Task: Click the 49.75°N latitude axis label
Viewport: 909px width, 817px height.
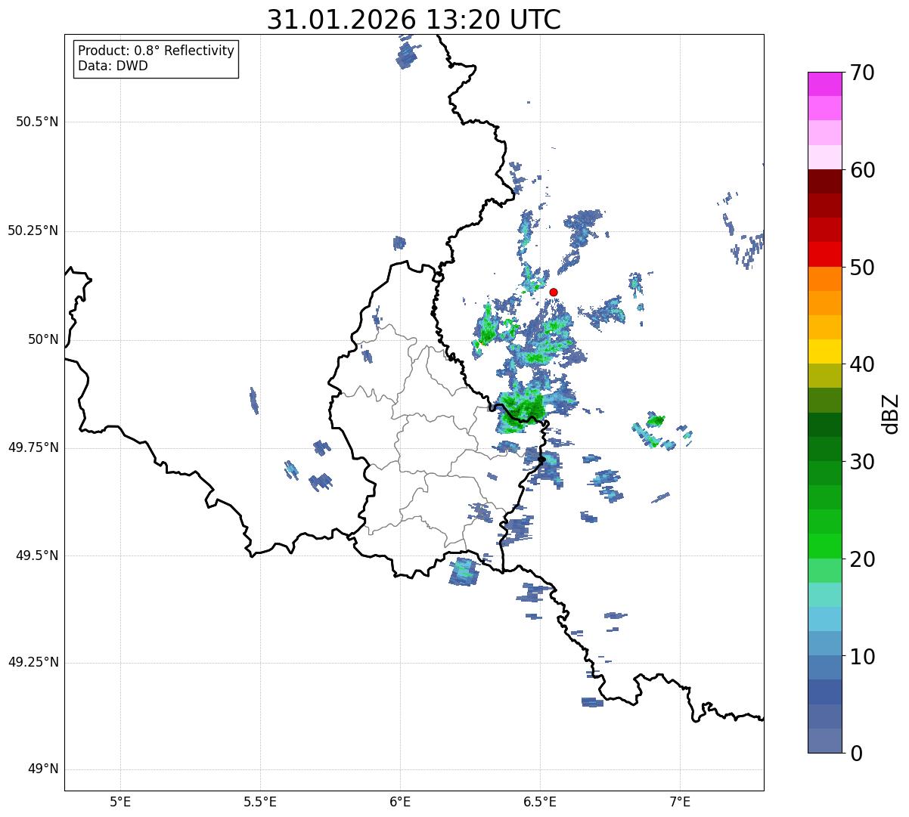Action: click(33, 447)
